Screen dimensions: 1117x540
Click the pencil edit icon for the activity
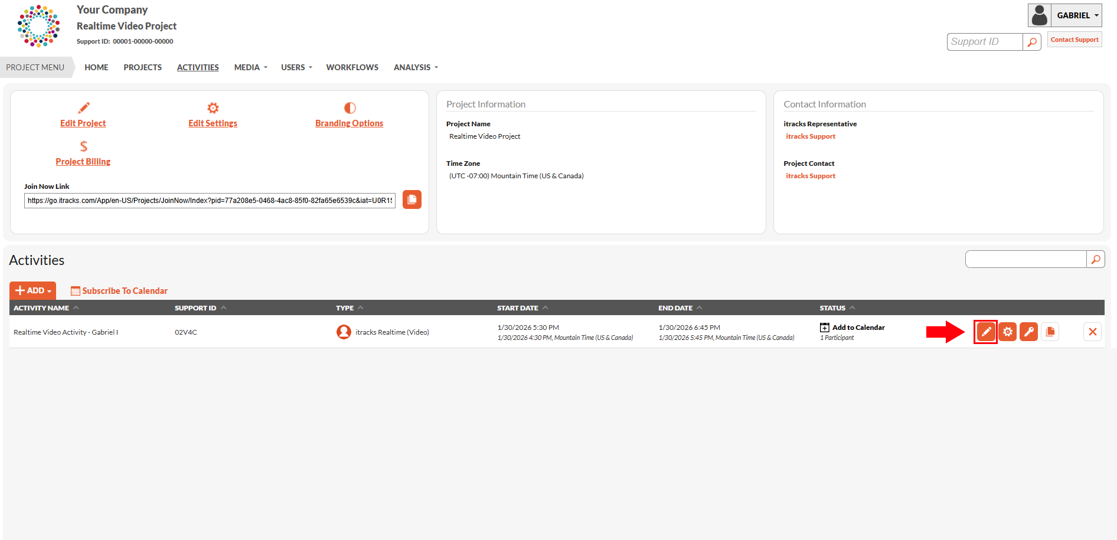pos(985,332)
